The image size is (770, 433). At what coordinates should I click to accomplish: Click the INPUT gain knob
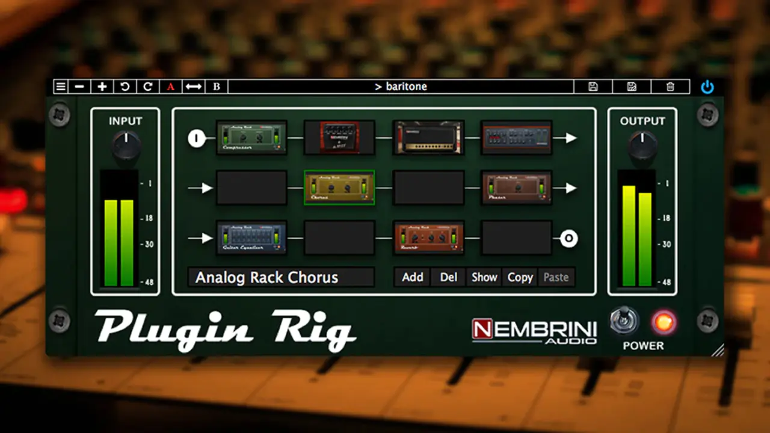coord(126,145)
